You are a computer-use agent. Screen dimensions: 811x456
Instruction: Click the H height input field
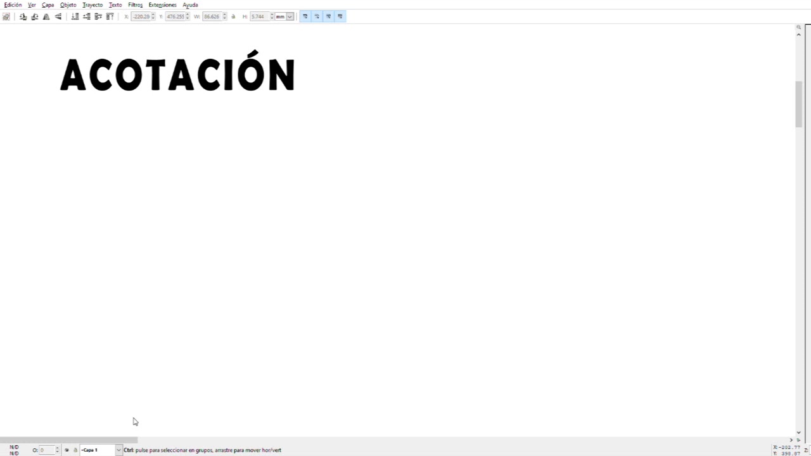(x=260, y=16)
